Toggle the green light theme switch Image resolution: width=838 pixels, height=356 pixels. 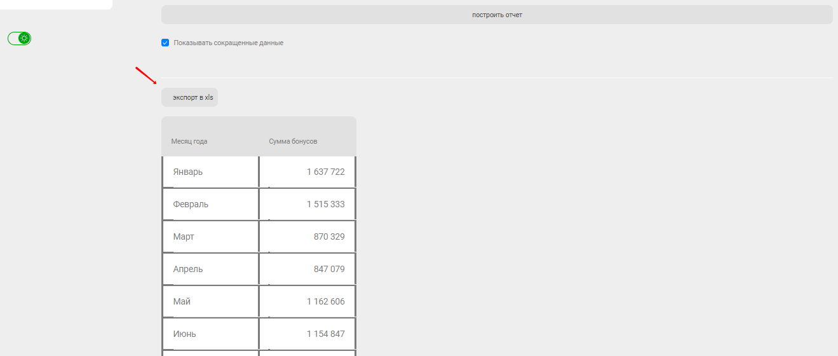(19, 38)
